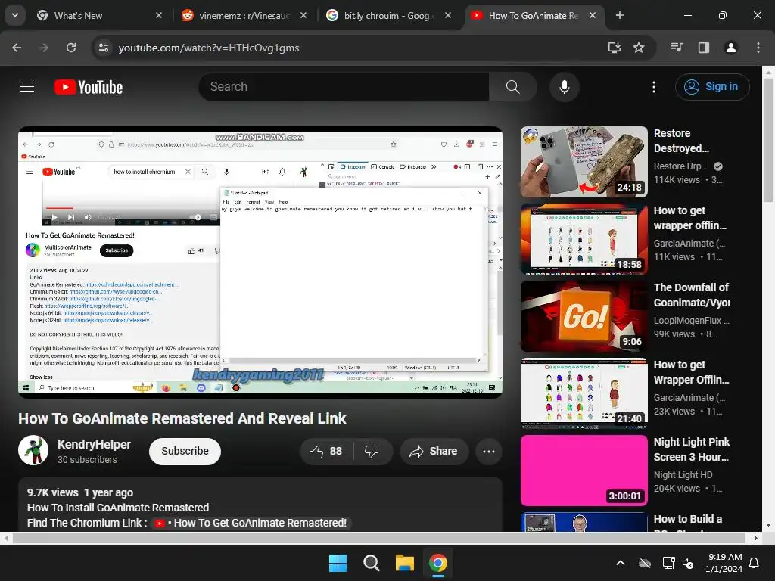Switch to the vinememz r/Vinesauce tab
Viewport: 775px width, 581px height.
coord(244,16)
